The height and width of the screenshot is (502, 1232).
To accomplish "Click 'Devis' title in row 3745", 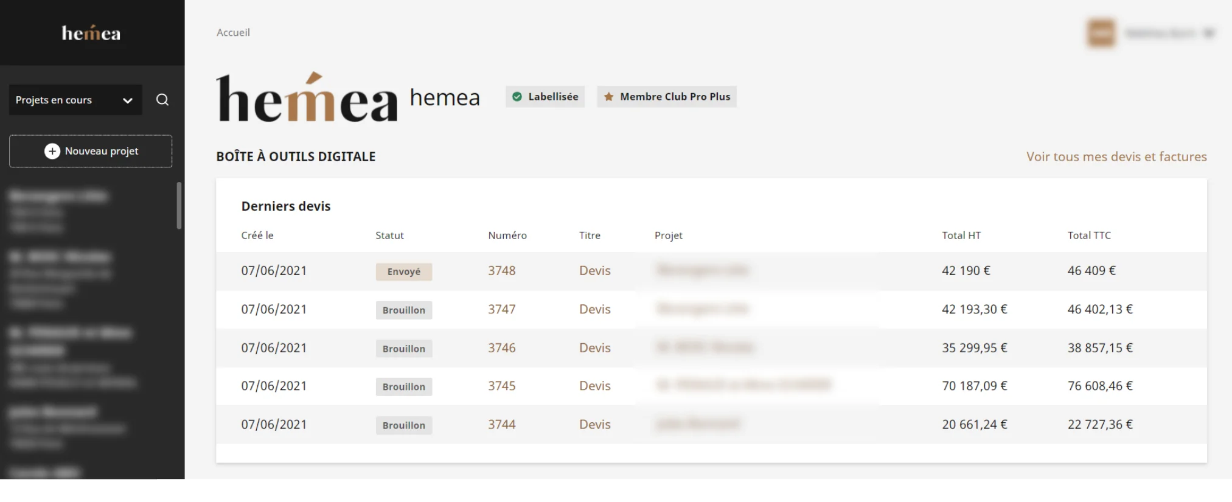I will coord(595,386).
